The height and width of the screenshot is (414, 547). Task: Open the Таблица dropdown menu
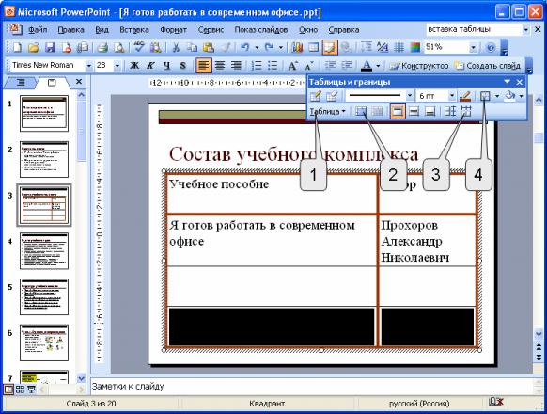click(x=327, y=112)
